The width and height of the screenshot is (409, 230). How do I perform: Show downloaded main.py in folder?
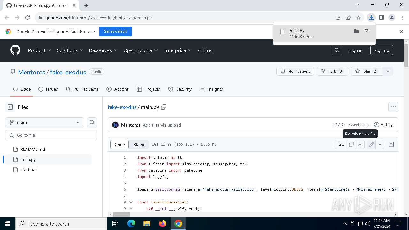tap(356, 31)
